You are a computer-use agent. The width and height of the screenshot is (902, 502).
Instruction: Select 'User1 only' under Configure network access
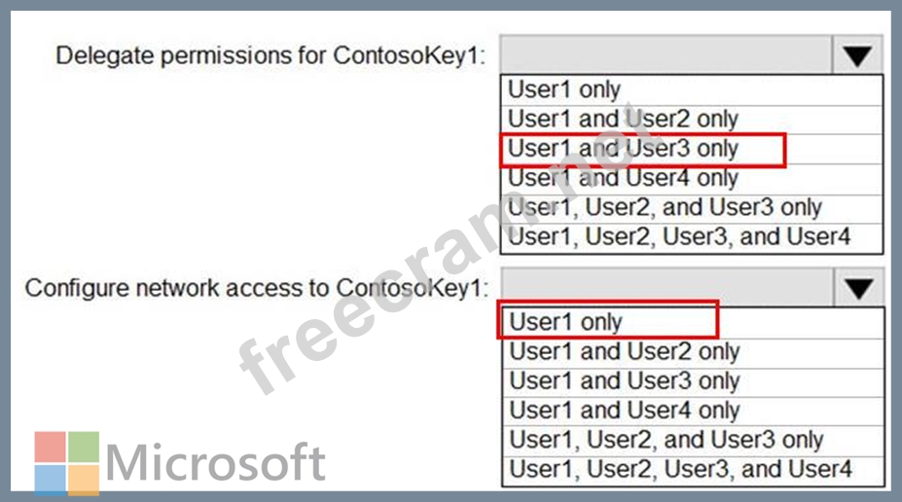point(566,321)
